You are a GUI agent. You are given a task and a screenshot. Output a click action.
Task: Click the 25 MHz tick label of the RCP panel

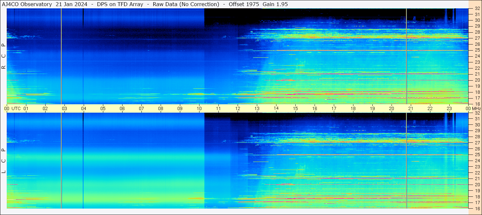click(x=477, y=50)
